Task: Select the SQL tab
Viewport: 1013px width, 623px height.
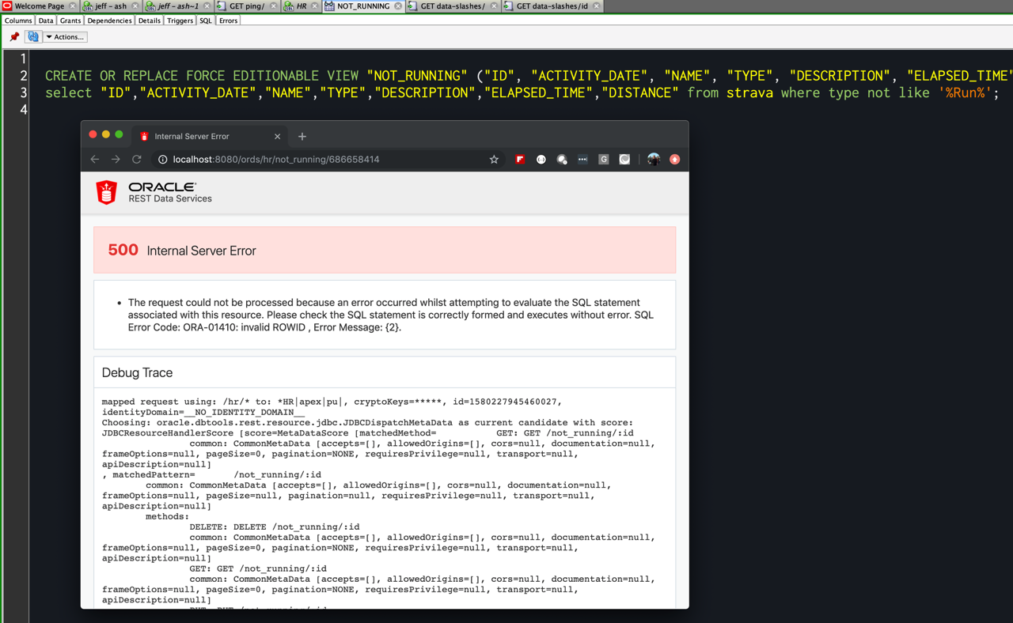Action: click(x=206, y=21)
